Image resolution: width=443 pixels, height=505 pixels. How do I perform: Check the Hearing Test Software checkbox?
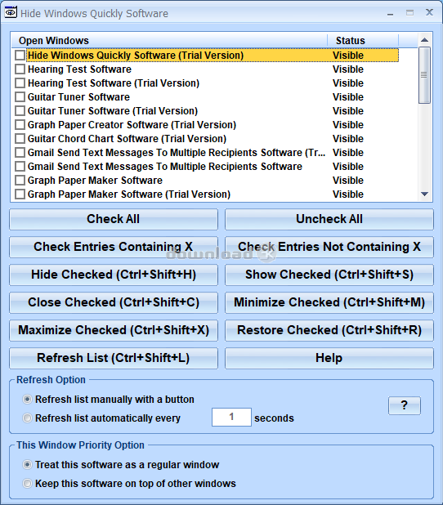click(x=20, y=69)
